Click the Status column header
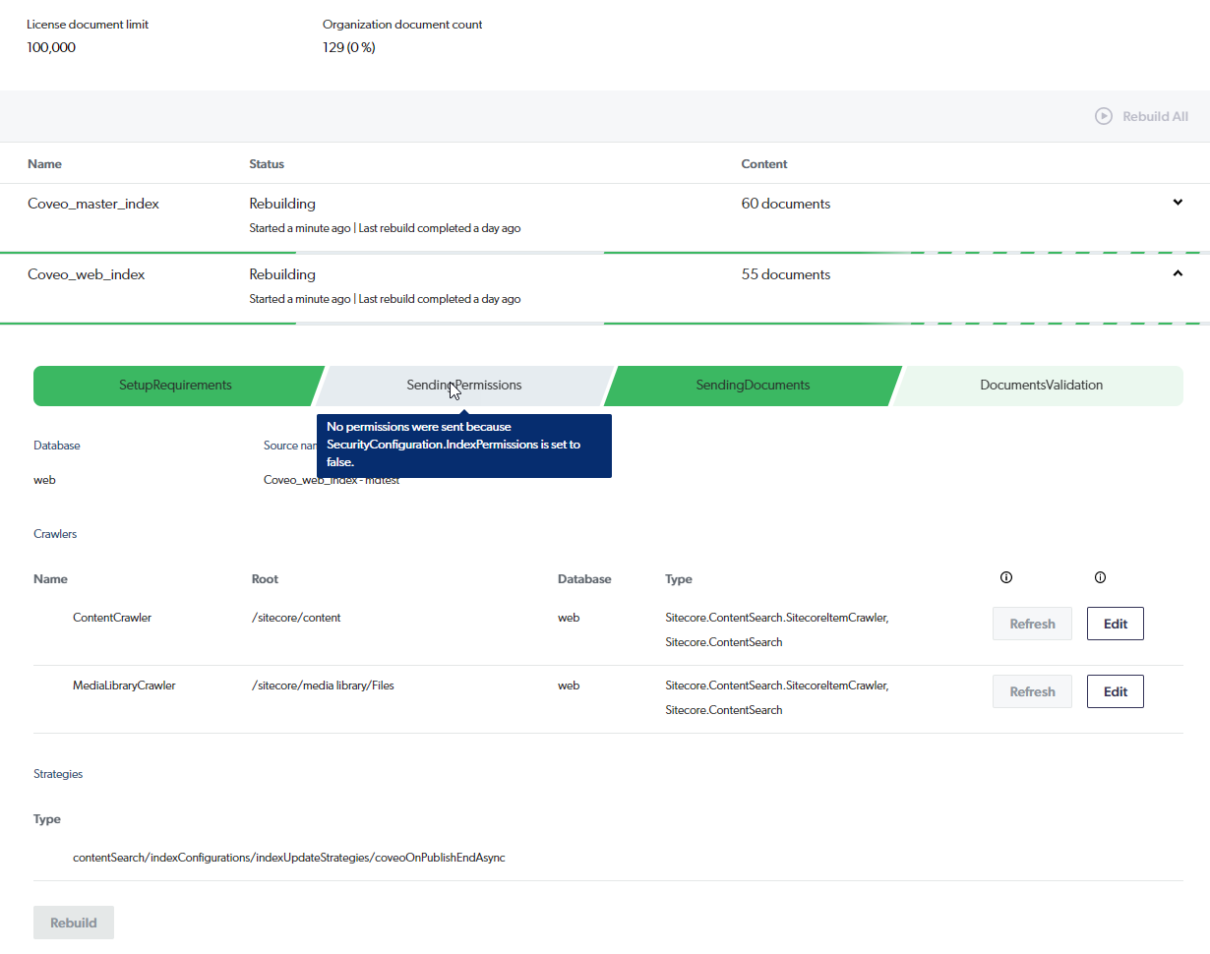Viewport: 1210px width, 954px height. [x=267, y=164]
